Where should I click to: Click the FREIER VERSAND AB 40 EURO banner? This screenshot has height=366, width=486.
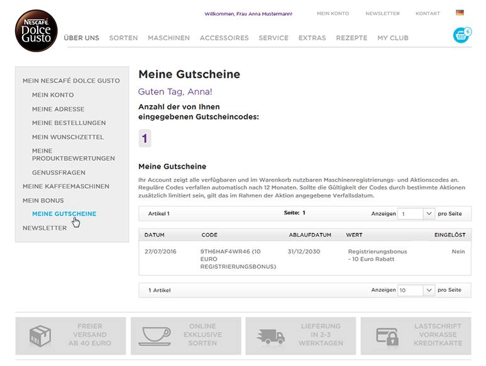[70, 336]
